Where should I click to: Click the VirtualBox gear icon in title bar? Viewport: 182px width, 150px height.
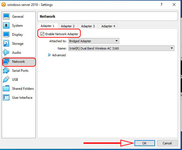(4, 5)
